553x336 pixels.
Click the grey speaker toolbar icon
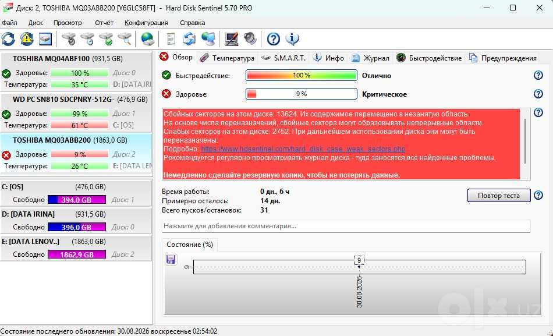point(250,39)
